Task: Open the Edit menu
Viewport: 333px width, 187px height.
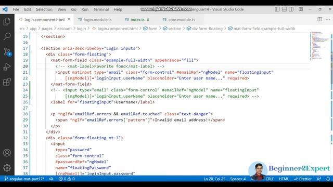Action: pos(28,9)
